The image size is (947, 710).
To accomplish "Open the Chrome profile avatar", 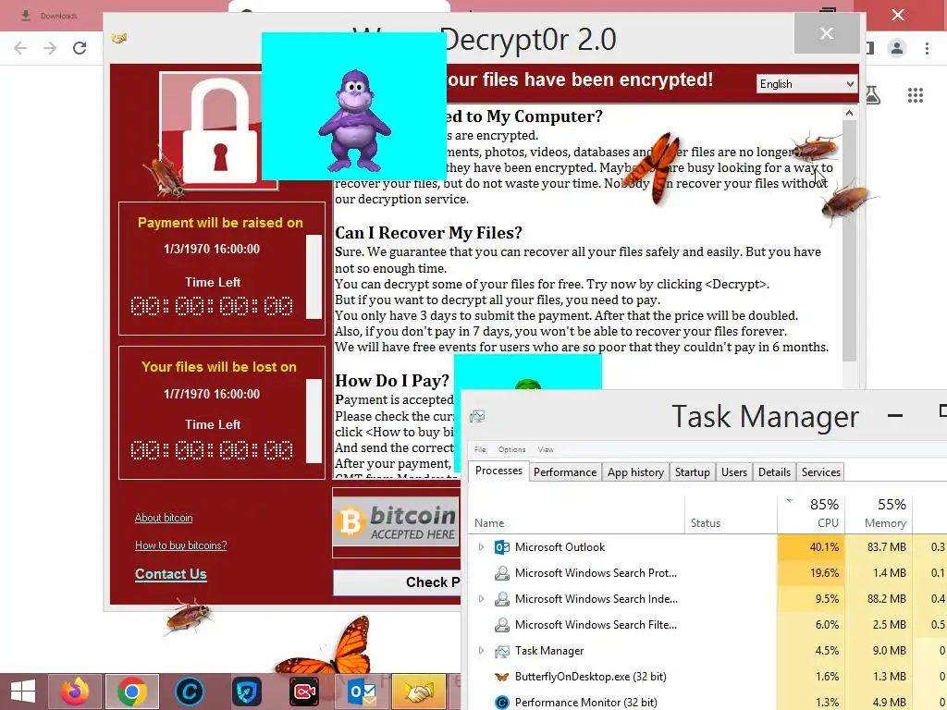I will [x=897, y=48].
